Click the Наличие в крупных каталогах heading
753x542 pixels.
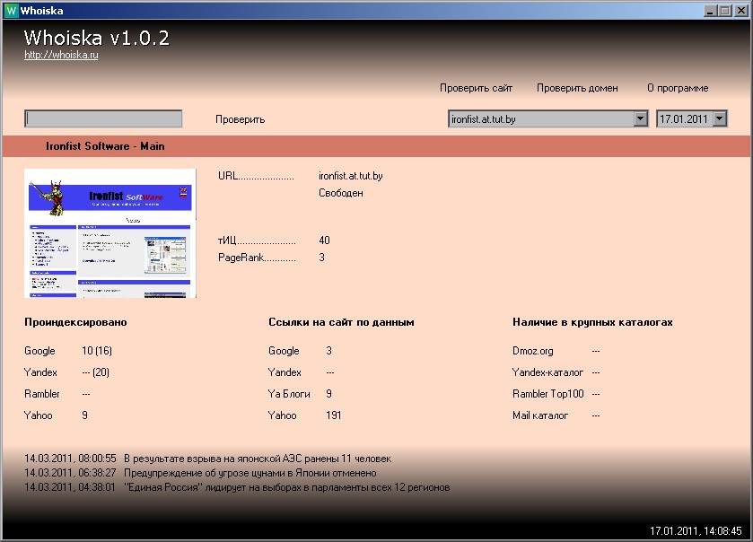[592, 322]
